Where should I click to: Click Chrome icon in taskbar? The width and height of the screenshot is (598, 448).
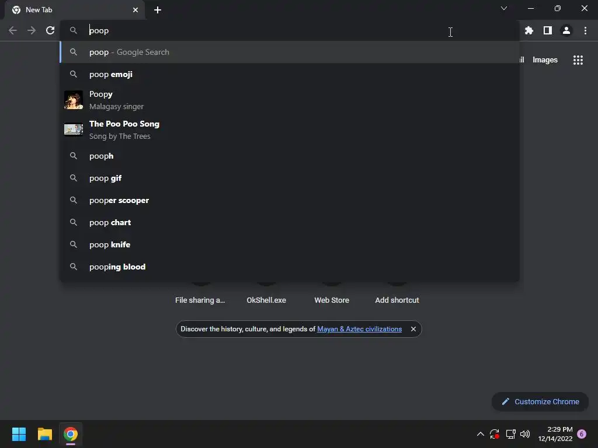coord(71,434)
